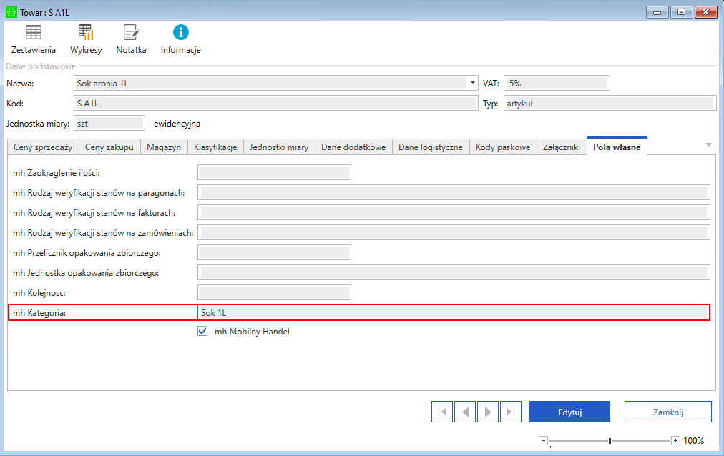
Task: Expand the tab overflow arrow
Action: coord(708,145)
